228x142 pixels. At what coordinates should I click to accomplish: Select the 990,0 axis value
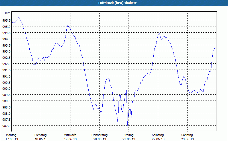pos(6,89)
